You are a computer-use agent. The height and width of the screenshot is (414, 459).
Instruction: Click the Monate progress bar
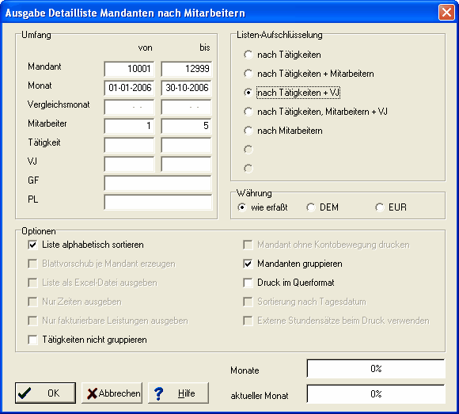click(x=376, y=369)
